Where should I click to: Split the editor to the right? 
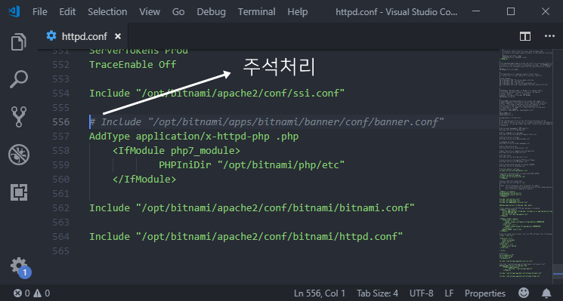(525, 36)
